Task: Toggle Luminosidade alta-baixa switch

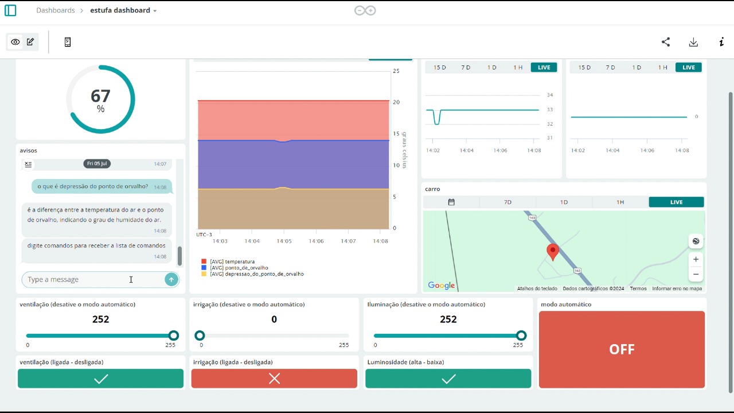Action: 448,379
